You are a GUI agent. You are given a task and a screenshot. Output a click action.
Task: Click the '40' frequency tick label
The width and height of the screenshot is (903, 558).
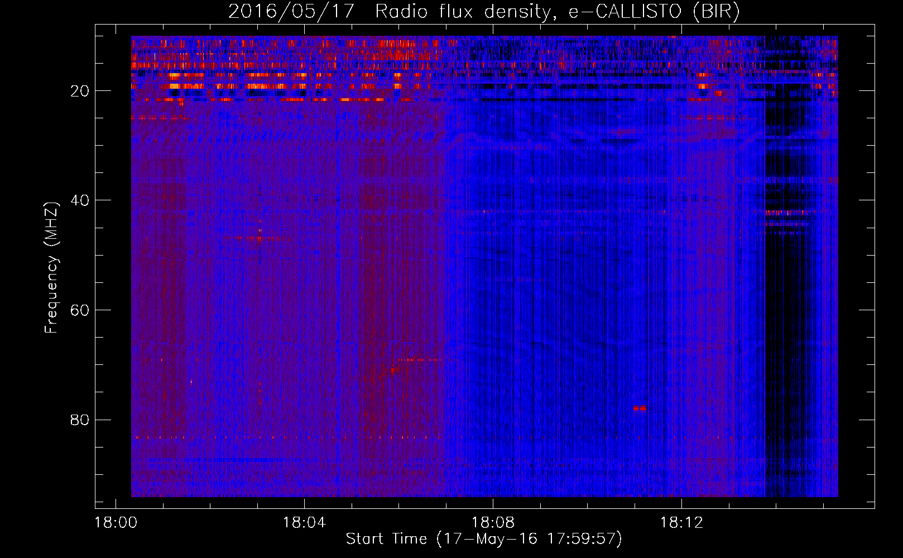(x=80, y=200)
